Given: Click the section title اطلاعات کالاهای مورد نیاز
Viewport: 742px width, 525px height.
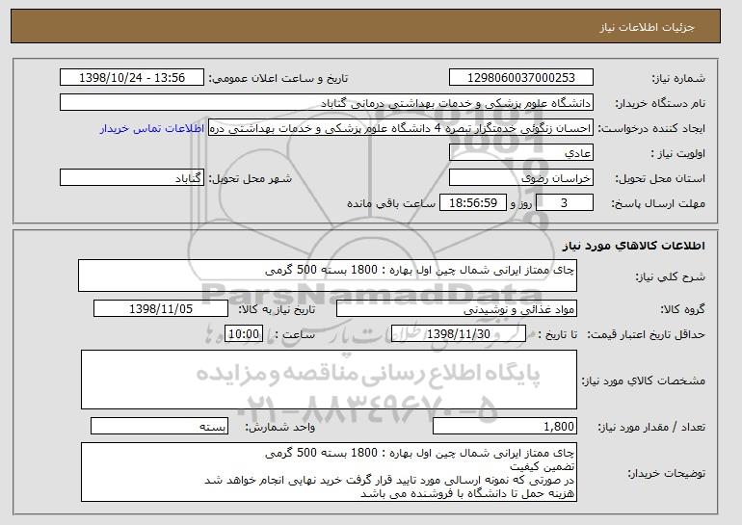Looking at the screenshot, I should click(x=634, y=246).
